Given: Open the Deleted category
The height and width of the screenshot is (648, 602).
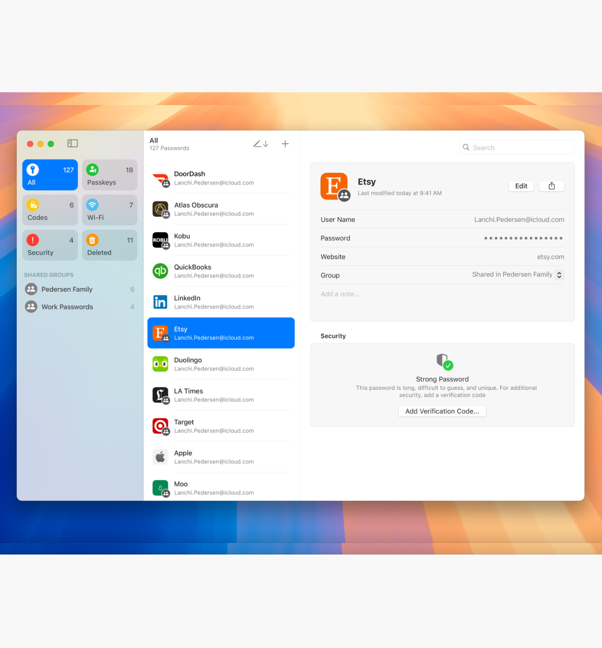Looking at the screenshot, I should coord(110,245).
